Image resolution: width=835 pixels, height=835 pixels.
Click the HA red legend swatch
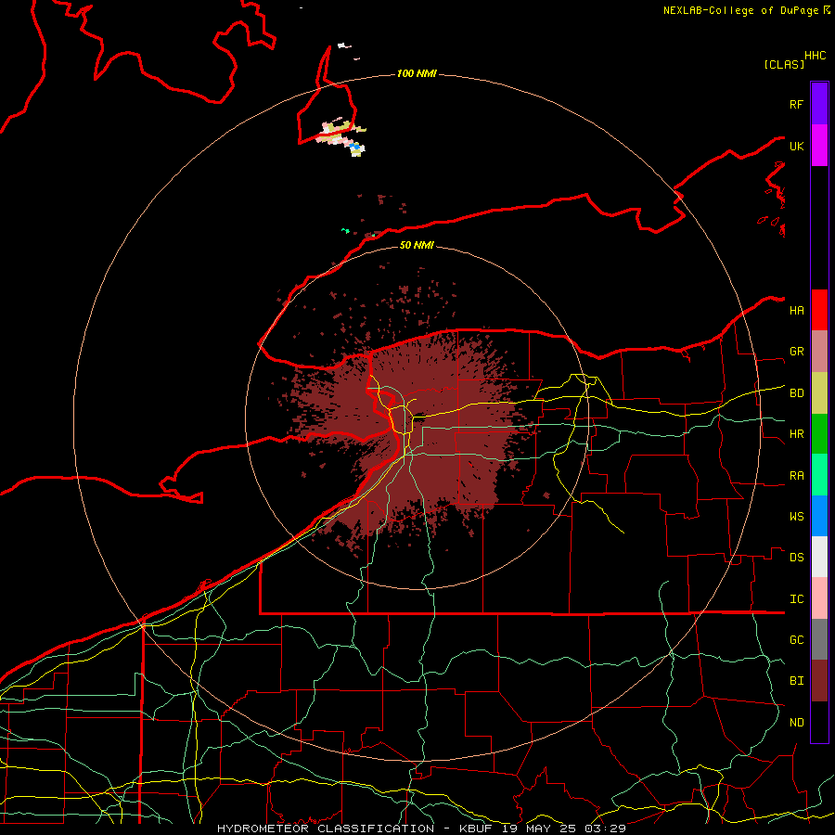[x=819, y=310]
